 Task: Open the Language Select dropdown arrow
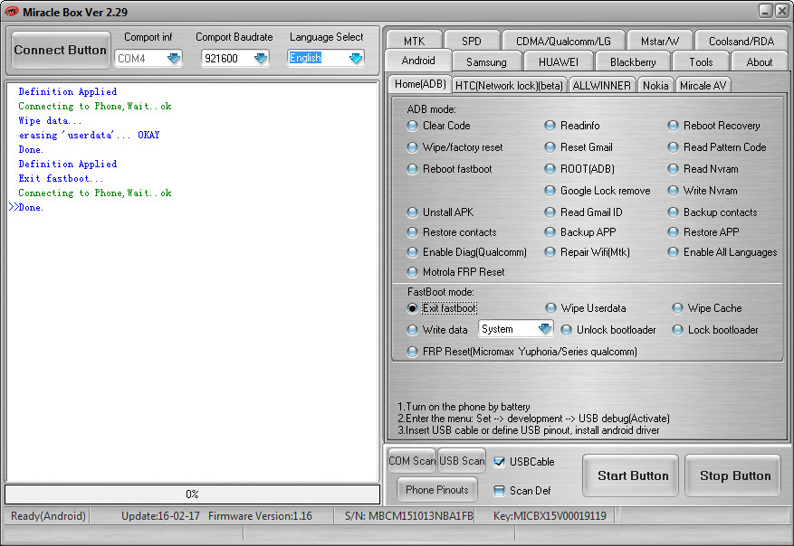[356, 58]
